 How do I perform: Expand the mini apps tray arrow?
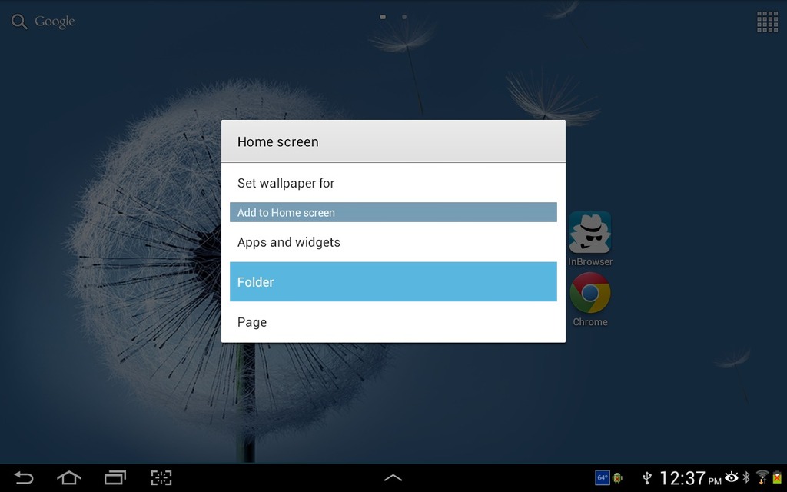pyautogui.click(x=393, y=477)
